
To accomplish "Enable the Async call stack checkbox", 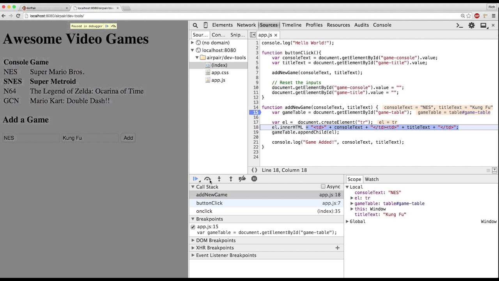I will coord(323,187).
